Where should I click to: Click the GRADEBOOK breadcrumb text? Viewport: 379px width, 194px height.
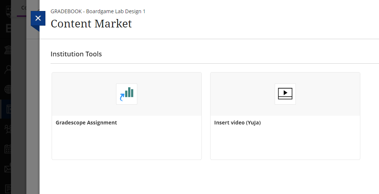[66, 11]
